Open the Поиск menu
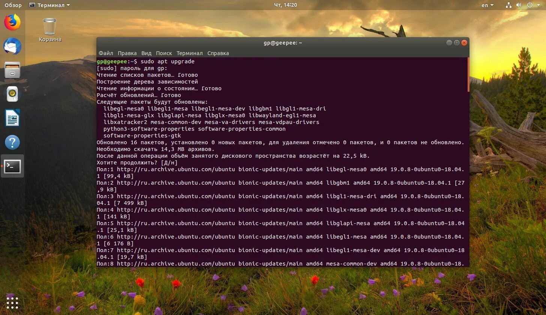546x315 pixels. tap(164, 53)
